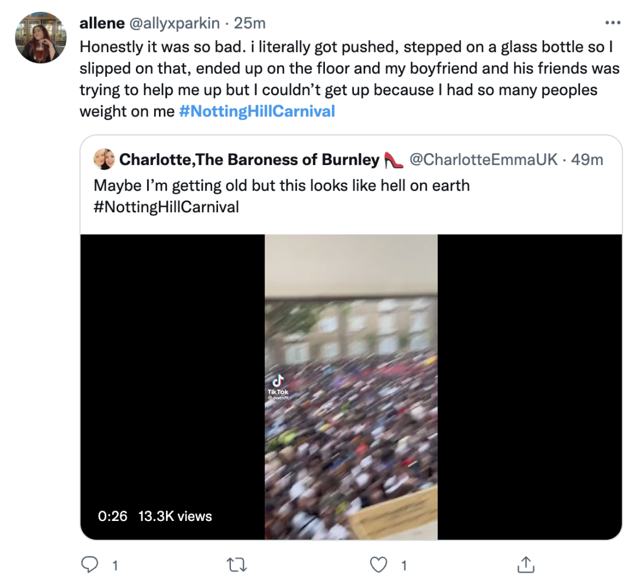The height and width of the screenshot is (586, 638).
Task: Play the crowd video in quoted tweet
Action: click(351, 387)
